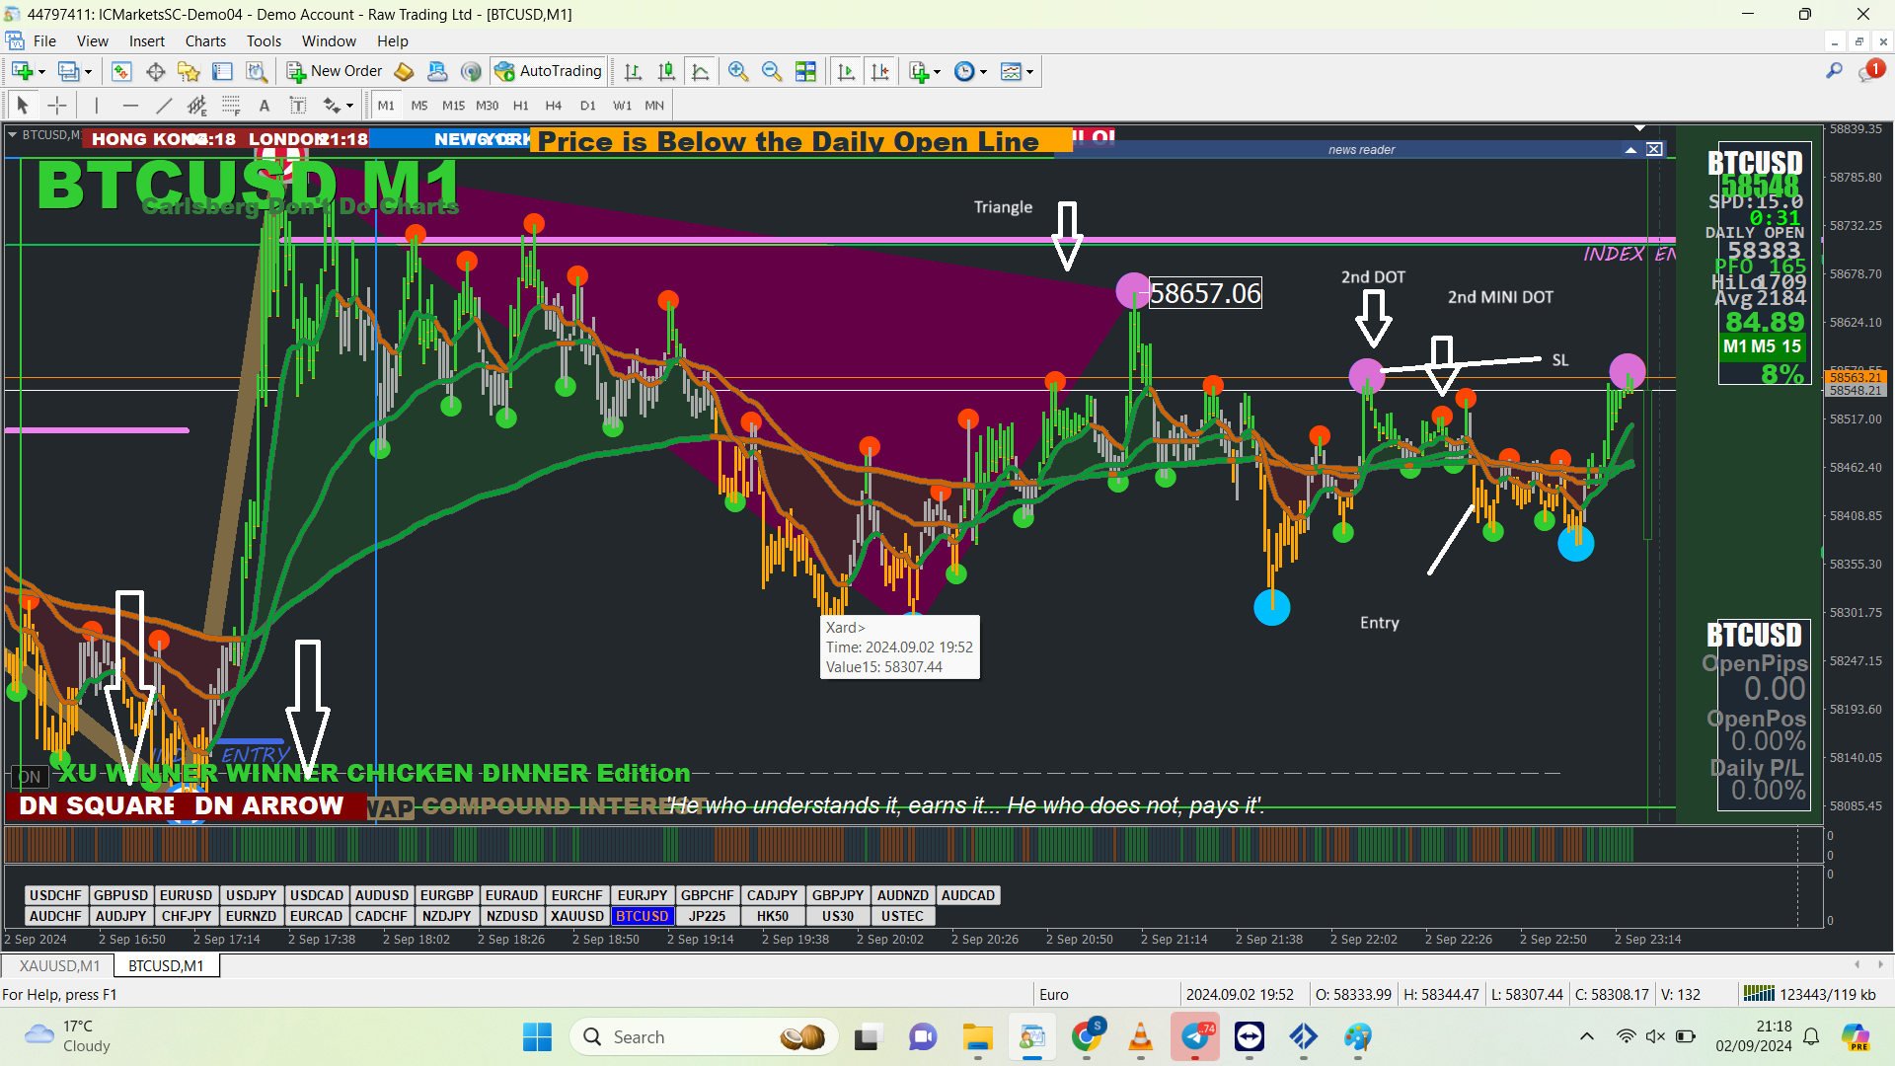1895x1066 pixels.
Task: Select the Candlesticks chart type icon
Action: tap(667, 71)
